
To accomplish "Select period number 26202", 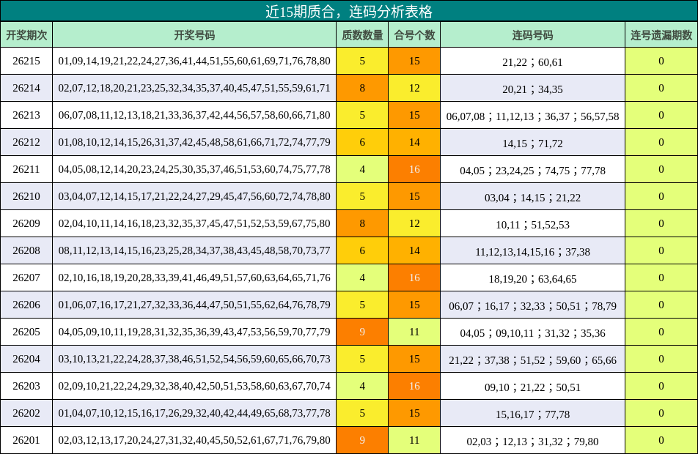I will click(x=26, y=414).
